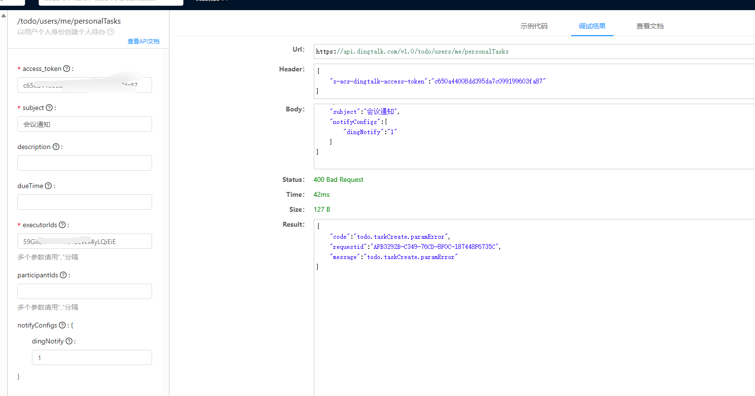Click help icon next to dueTime label
Screen dimensions: 755x396
[x=48, y=186]
